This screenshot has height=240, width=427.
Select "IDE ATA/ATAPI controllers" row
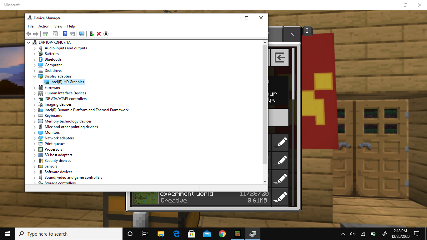click(x=66, y=99)
